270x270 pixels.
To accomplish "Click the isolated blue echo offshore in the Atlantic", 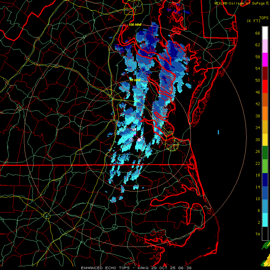I will 218,132.
